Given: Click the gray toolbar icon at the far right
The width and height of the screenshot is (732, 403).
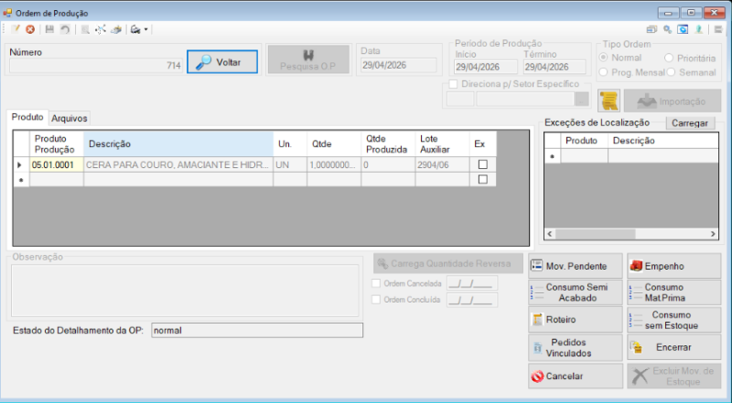Looking at the screenshot, I should pos(718,29).
